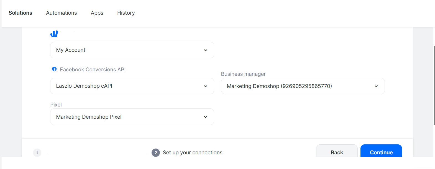Open the Marketing Demoshop Pixel dropdown
The image size is (435, 169).
coord(132,117)
